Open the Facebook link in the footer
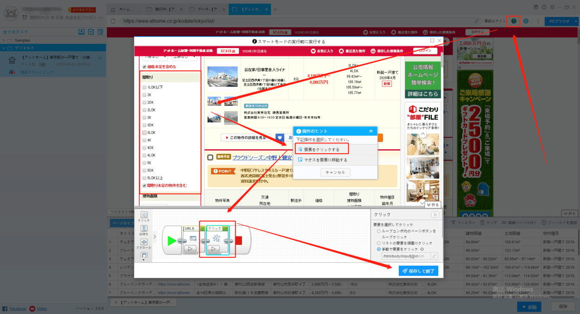This screenshot has width=580, height=314. pos(18,309)
